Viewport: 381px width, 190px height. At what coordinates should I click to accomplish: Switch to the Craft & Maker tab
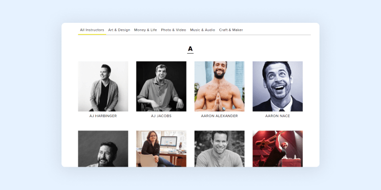[x=231, y=30]
